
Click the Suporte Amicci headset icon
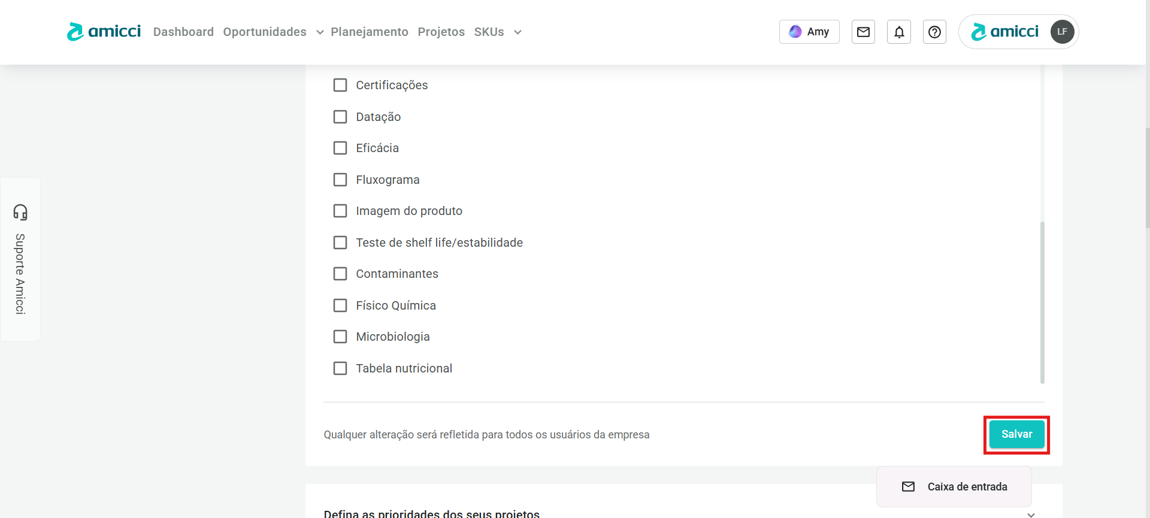(x=20, y=212)
